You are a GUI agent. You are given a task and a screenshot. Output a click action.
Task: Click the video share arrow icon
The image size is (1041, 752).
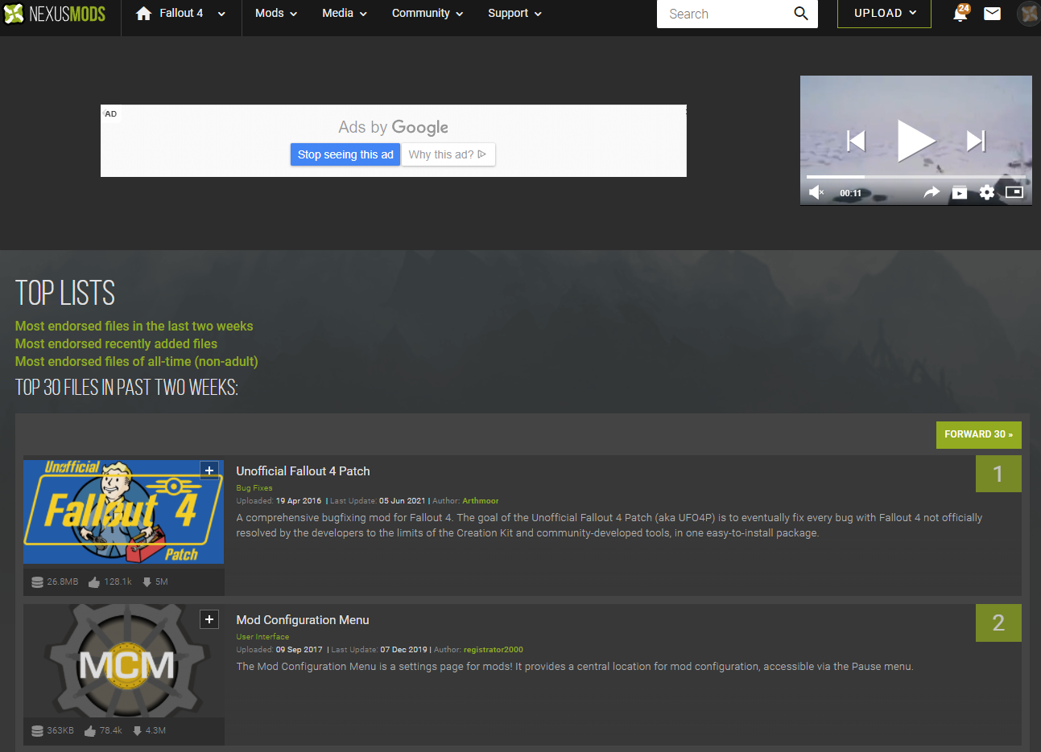point(932,192)
